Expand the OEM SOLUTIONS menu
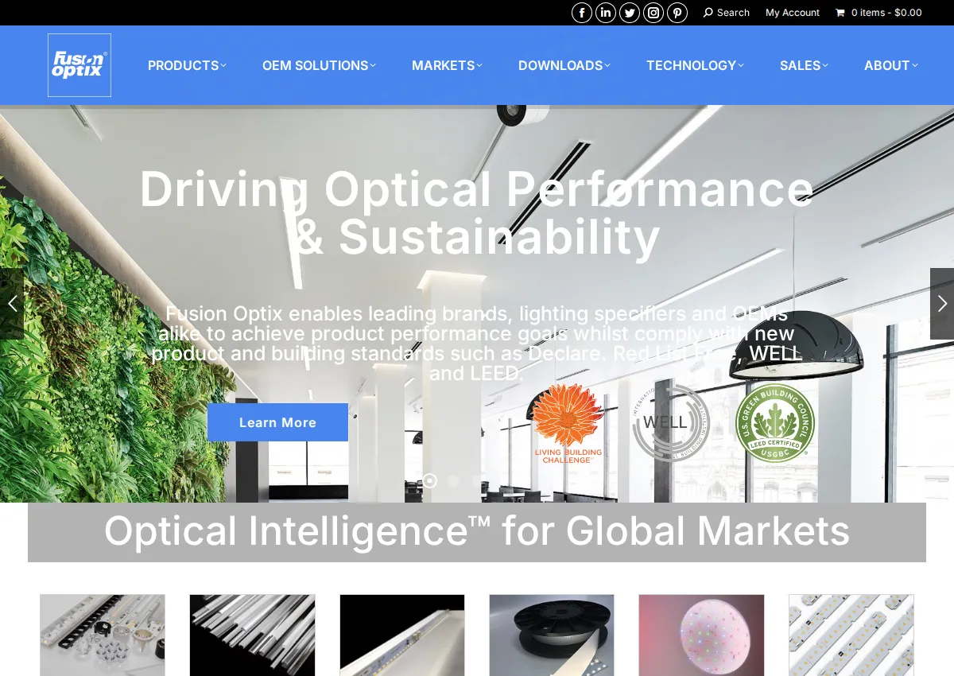Viewport: 954px width, 676px height. 319,65
